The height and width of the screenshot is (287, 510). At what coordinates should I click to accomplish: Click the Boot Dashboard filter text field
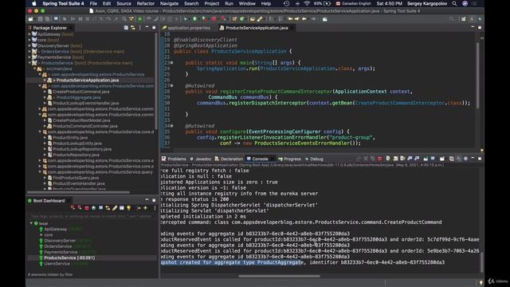point(91,216)
